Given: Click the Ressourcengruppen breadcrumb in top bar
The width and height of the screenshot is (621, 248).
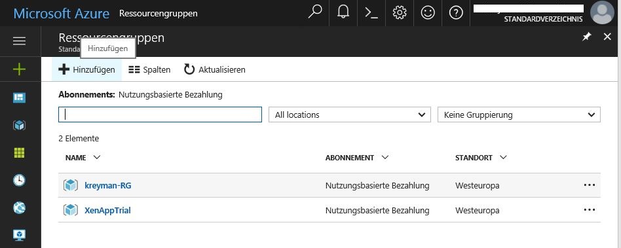Looking at the screenshot, I should [x=159, y=14].
